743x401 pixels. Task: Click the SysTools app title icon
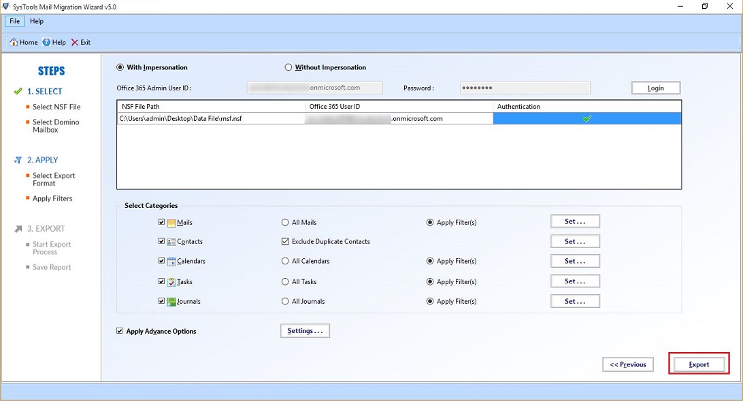(6, 6)
